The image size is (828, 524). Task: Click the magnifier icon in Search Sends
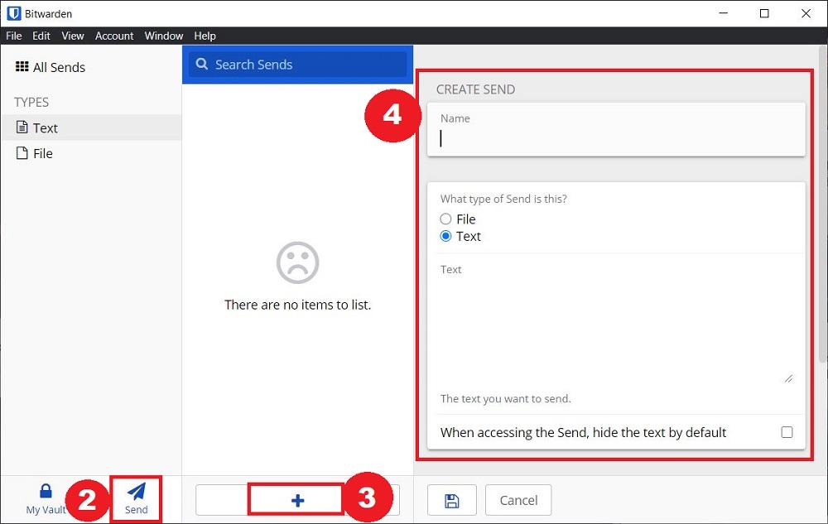[201, 64]
